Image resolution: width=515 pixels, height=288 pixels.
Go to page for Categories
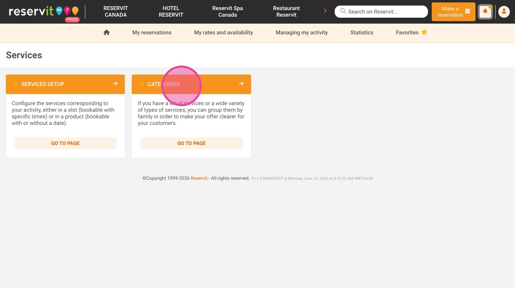click(191, 143)
